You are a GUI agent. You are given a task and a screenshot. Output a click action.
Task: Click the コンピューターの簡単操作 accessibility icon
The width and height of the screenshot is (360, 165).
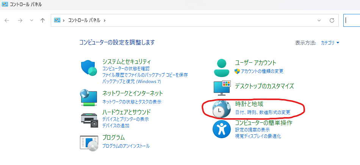[x=222, y=130]
